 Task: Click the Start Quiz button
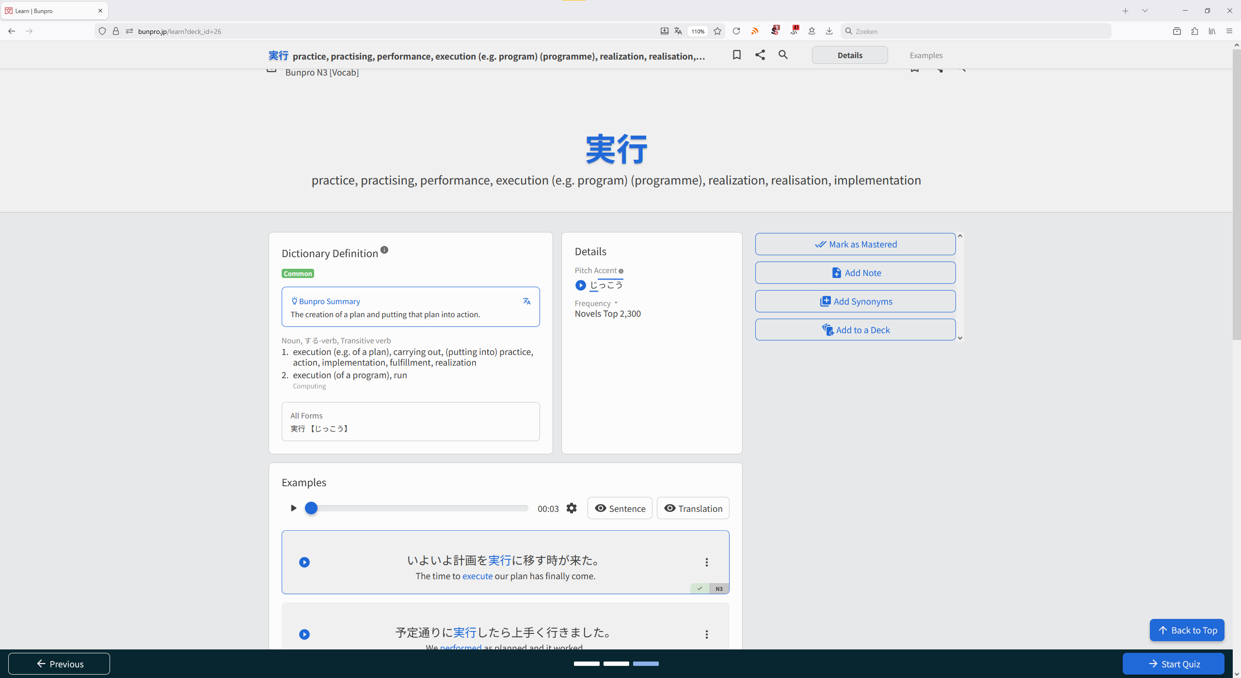1173,664
